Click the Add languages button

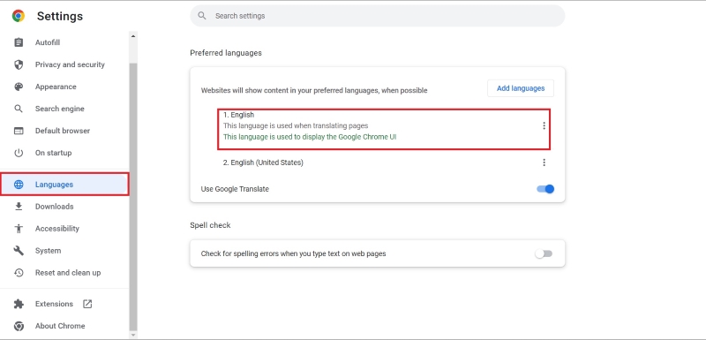pyautogui.click(x=521, y=88)
